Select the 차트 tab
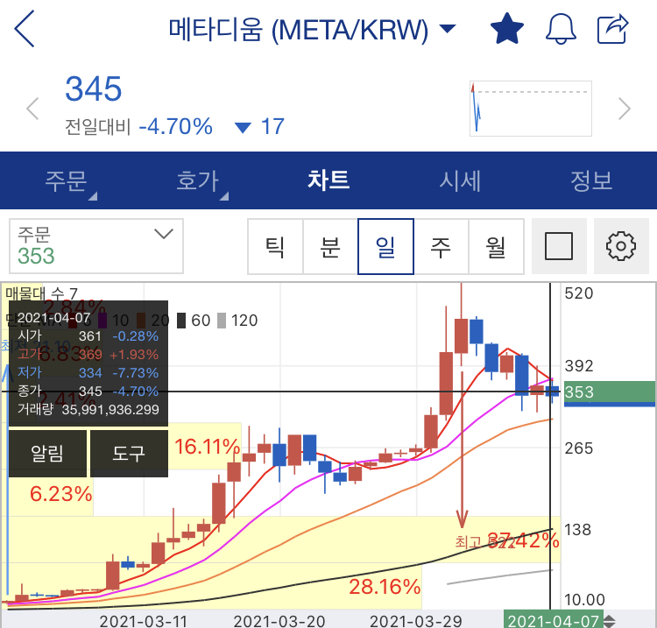This screenshot has width=657, height=628. pos(328,180)
